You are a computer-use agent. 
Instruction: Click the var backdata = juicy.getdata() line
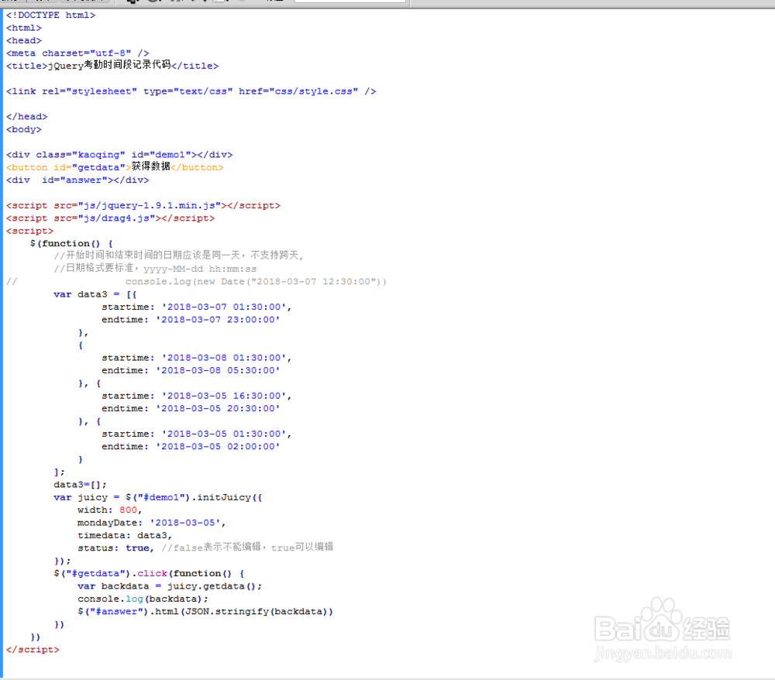click(170, 586)
